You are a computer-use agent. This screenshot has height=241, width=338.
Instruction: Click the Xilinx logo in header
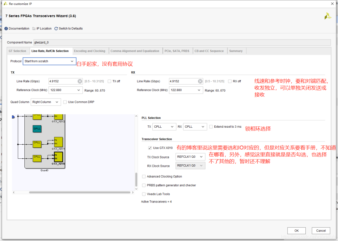(x=328, y=16)
